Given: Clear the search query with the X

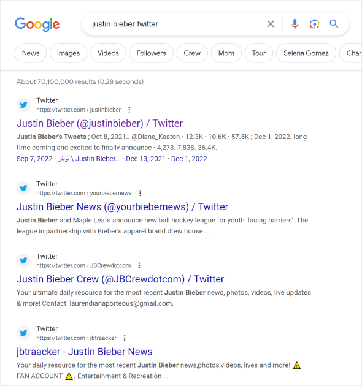Looking at the screenshot, I should [x=271, y=24].
